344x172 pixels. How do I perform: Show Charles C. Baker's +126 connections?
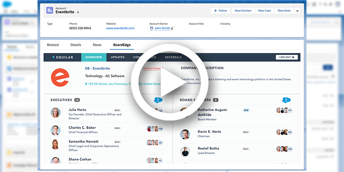(160, 129)
